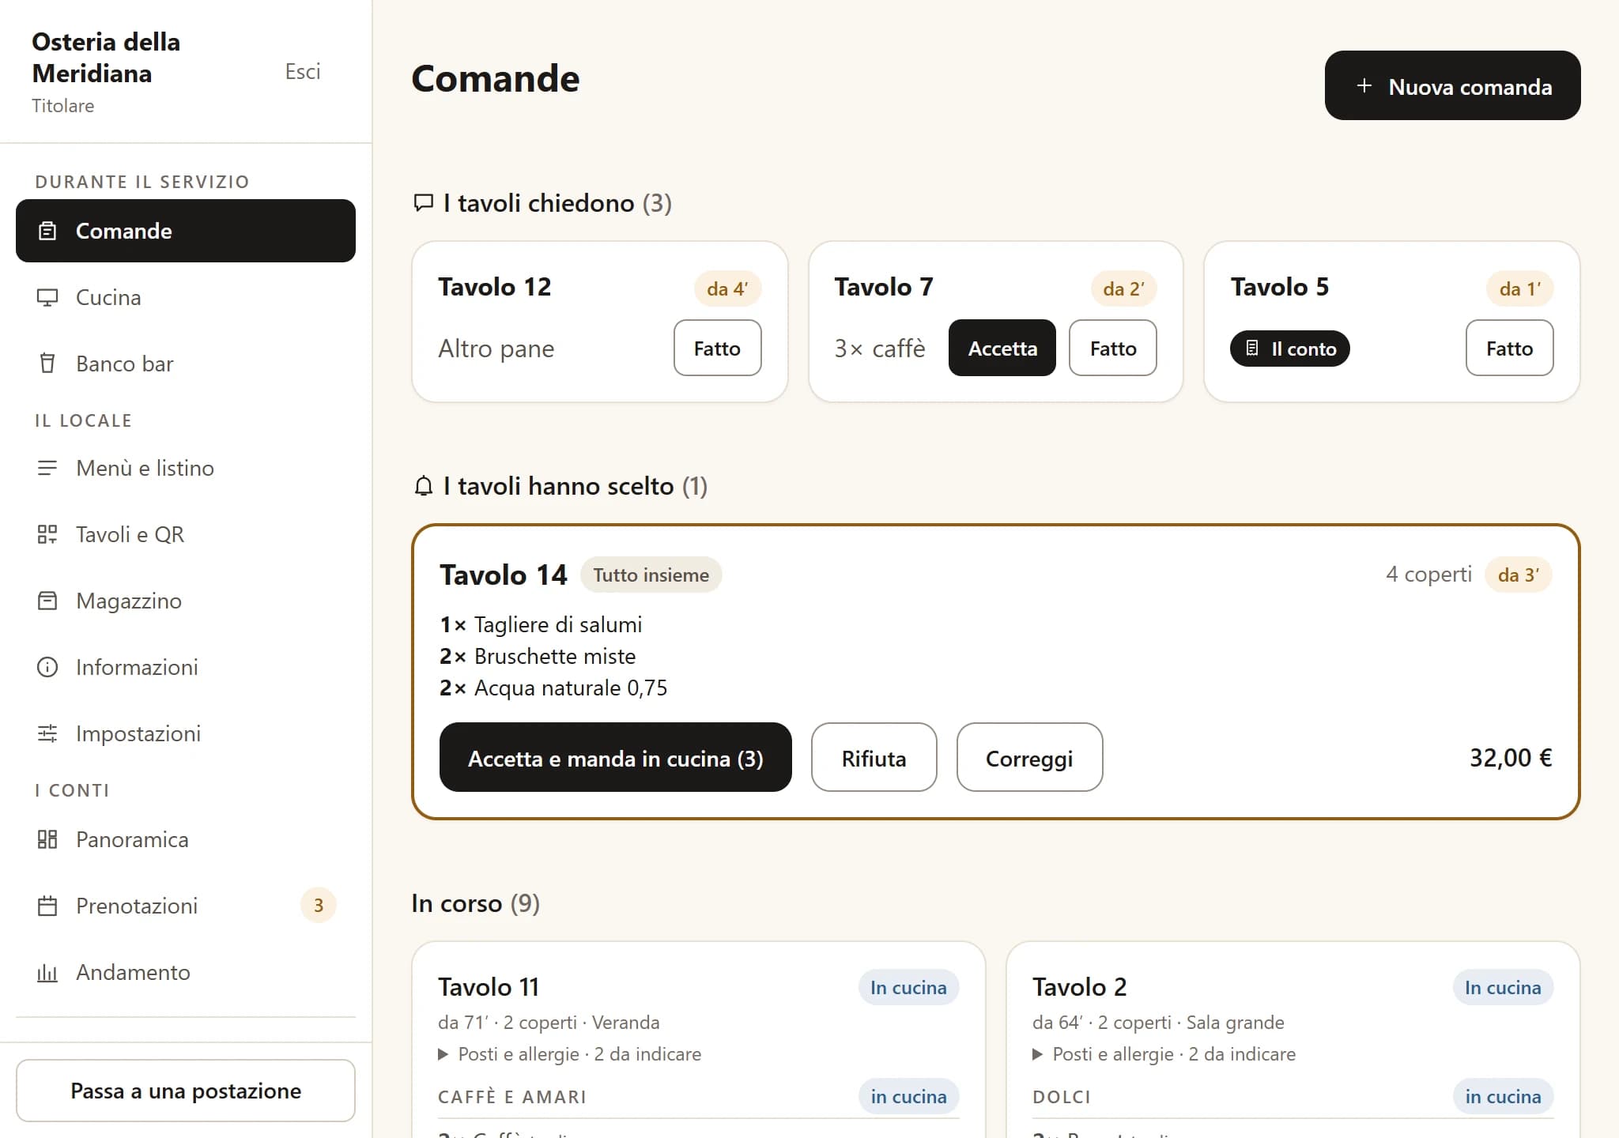Click Correggi for Tavolo 14

pos(1029,757)
